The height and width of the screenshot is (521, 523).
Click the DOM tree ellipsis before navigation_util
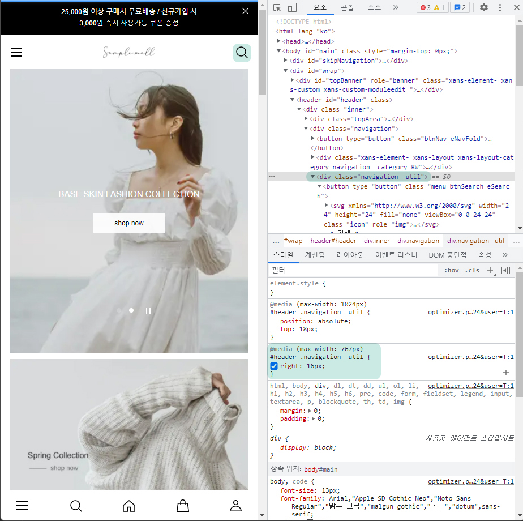click(272, 176)
